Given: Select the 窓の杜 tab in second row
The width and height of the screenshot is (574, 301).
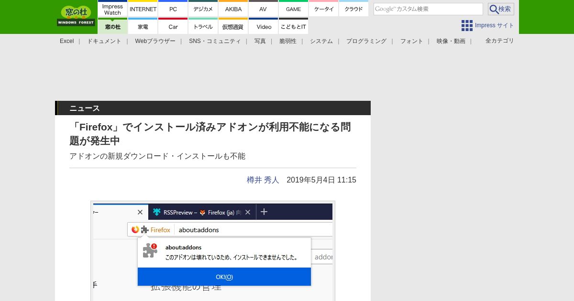Looking at the screenshot, I should (112, 26).
